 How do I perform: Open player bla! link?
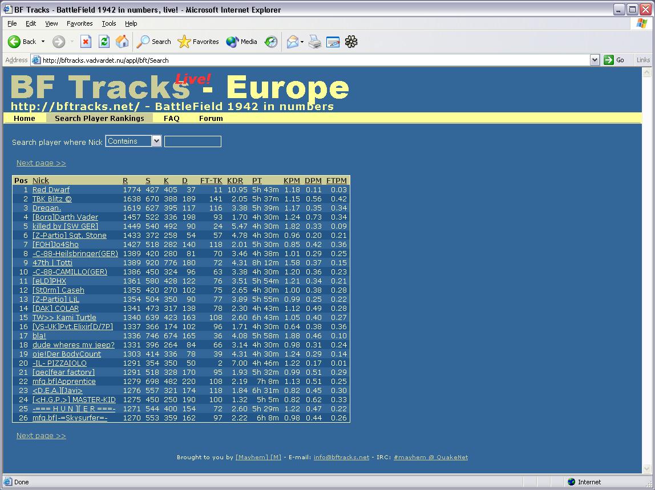pos(39,336)
